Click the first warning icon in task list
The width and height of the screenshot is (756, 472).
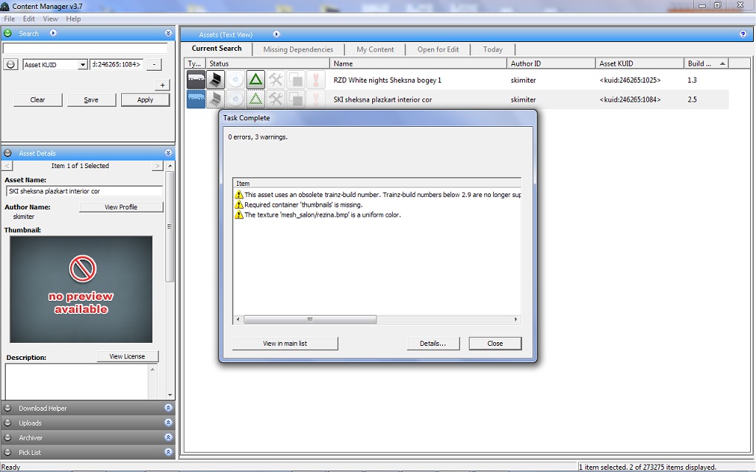238,195
